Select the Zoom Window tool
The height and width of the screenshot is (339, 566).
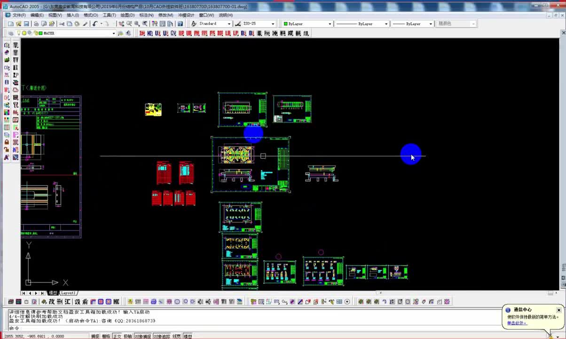pyautogui.click(x=136, y=23)
